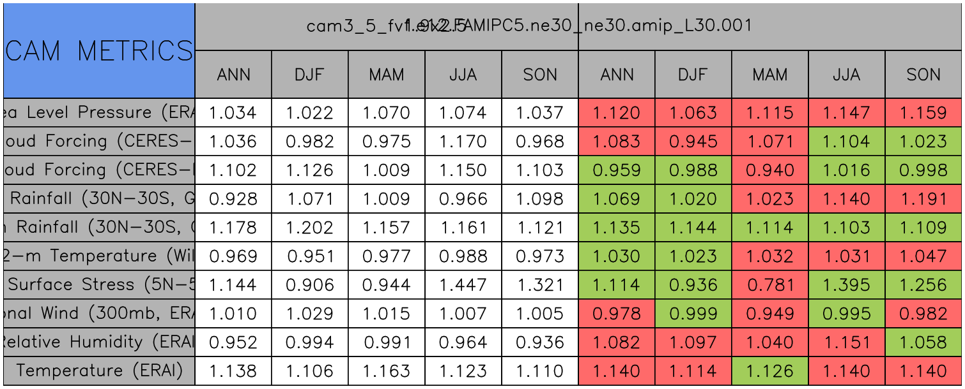Click the Relative Humidity row label

tap(99, 342)
